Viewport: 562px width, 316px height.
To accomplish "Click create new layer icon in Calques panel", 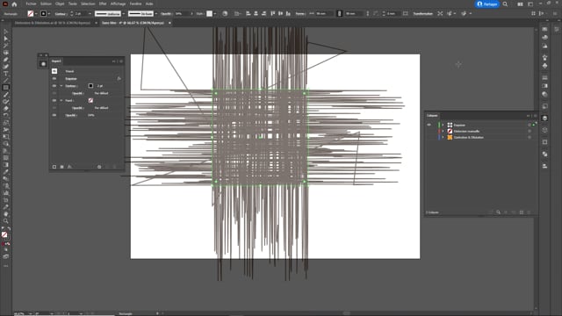I will (522, 212).
